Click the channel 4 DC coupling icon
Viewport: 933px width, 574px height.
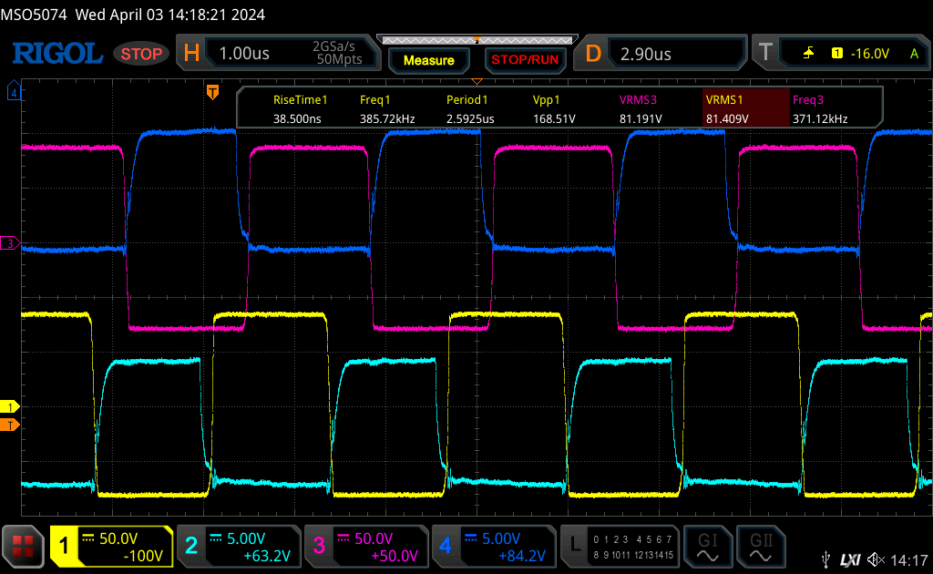coord(471,538)
